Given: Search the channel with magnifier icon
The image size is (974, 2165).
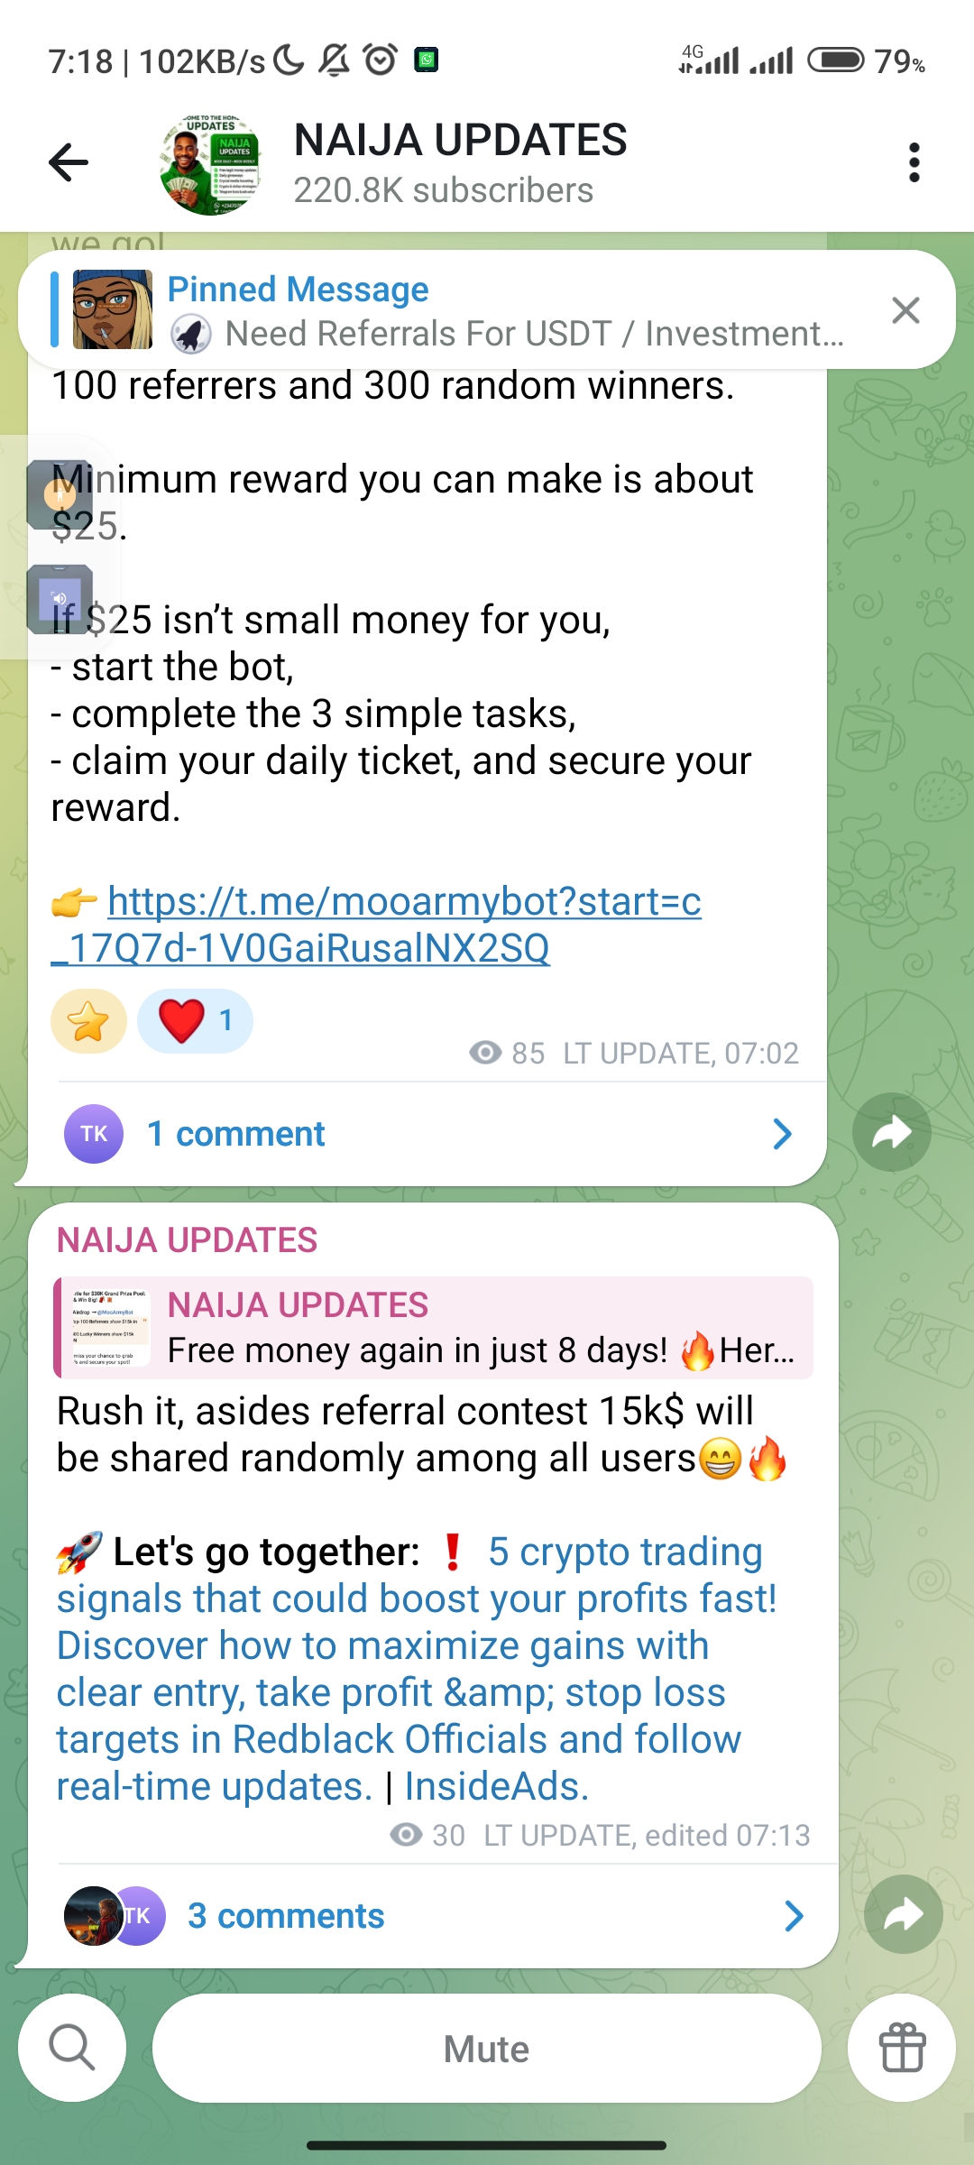Looking at the screenshot, I should [72, 2048].
